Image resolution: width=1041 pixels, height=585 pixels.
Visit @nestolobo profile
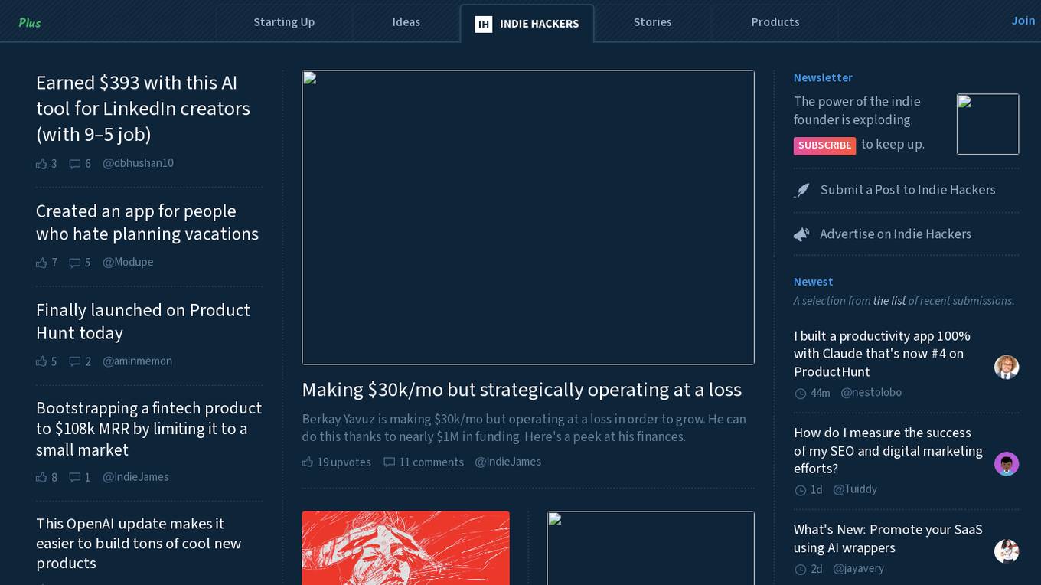click(x=871, y=393)
